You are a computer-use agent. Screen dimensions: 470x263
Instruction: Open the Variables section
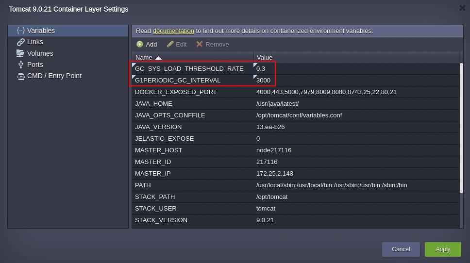point(68,31)
